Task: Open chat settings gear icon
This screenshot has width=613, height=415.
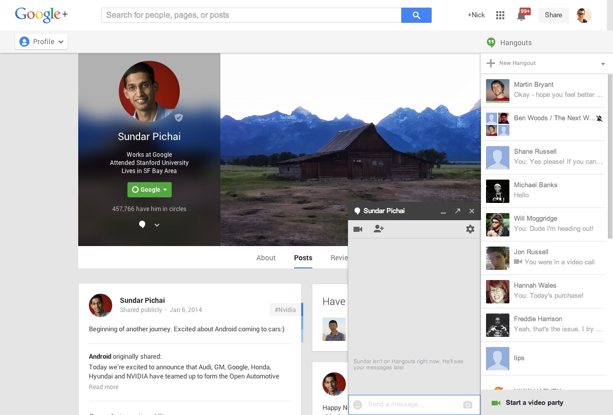Action: [470, 229]
